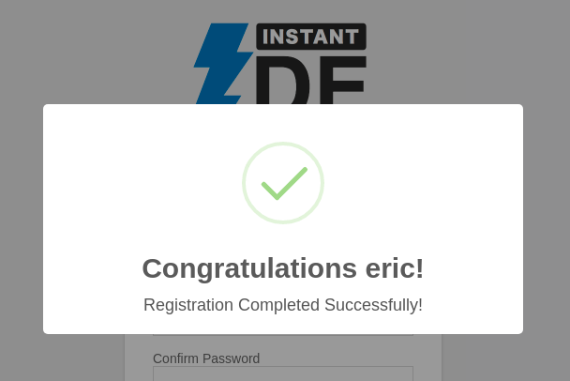Screen dimensions: 570x381
Task: Click the large letter D in logo
Action: tap(283, 80)
